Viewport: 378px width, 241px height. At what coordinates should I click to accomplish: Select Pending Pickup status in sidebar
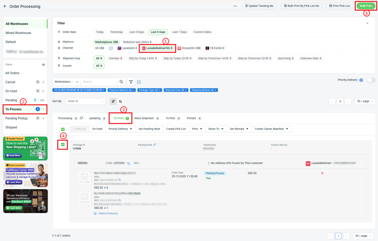(16, 118)
